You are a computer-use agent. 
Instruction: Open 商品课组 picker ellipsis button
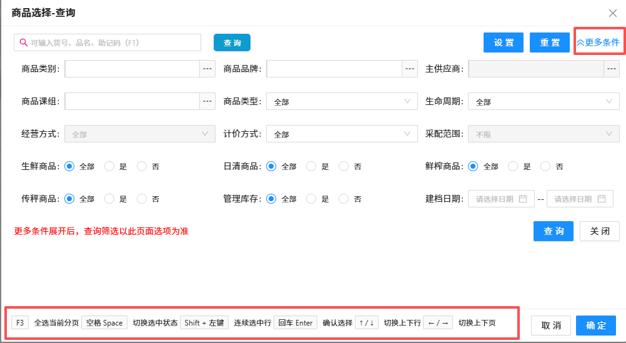[x=207, y=101]
